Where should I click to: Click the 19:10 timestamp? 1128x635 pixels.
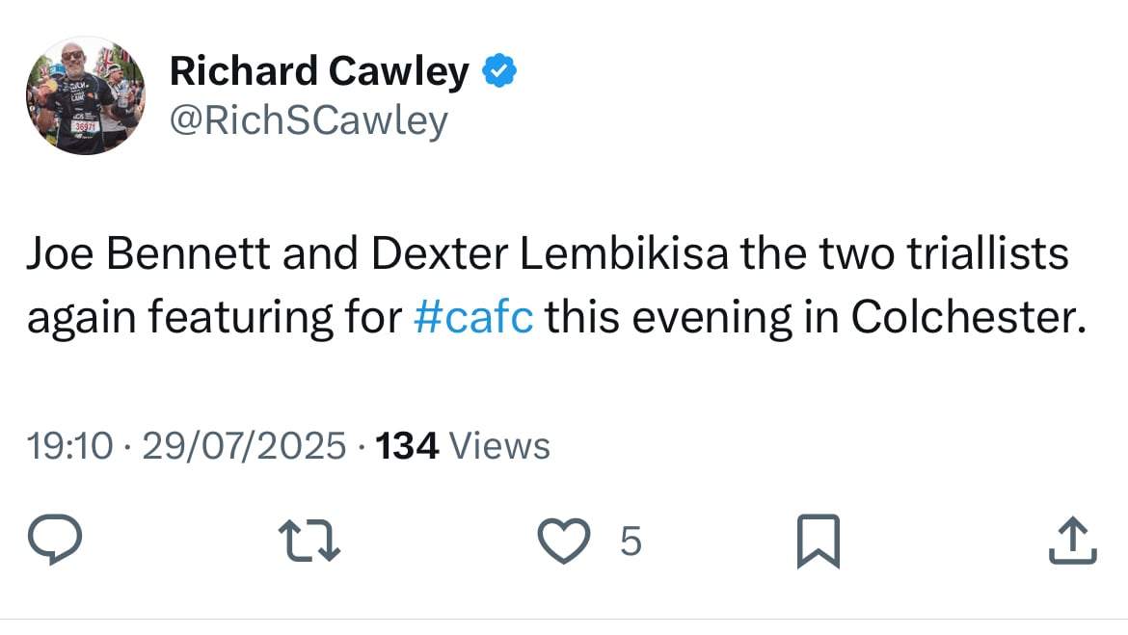pyautogui.click(x=69, y=446)
